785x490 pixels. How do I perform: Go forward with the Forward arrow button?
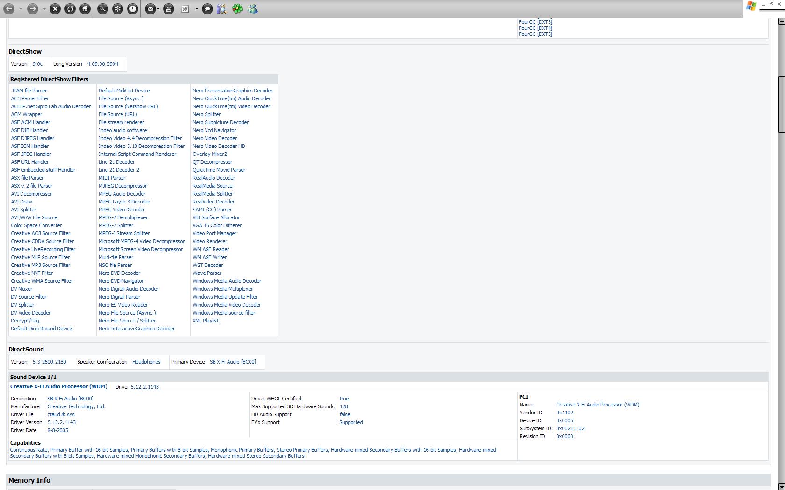32,9
